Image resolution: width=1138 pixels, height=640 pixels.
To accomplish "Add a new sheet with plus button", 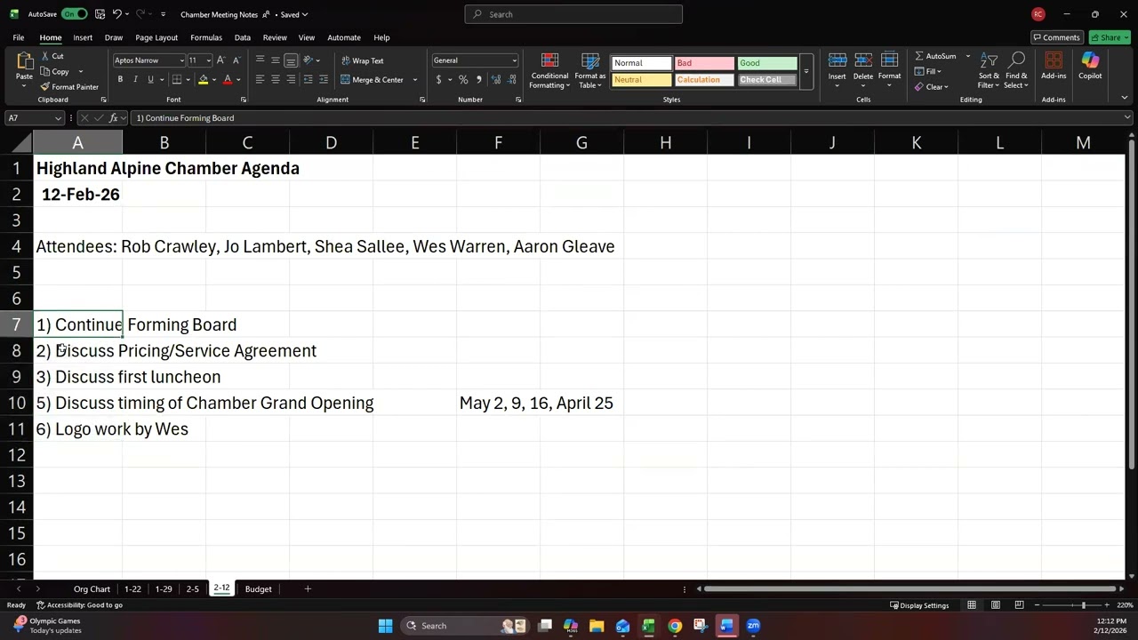I will pos(308,589).
